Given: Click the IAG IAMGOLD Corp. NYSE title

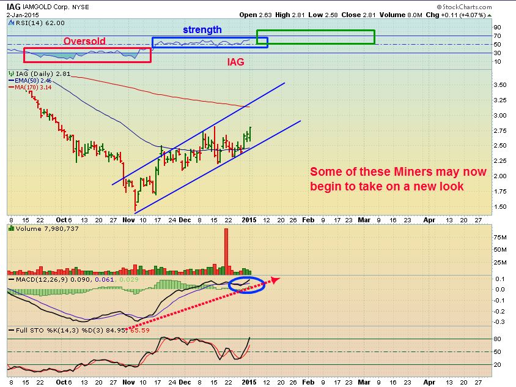Looking at the screenshot, I should (x=48, y=7).
